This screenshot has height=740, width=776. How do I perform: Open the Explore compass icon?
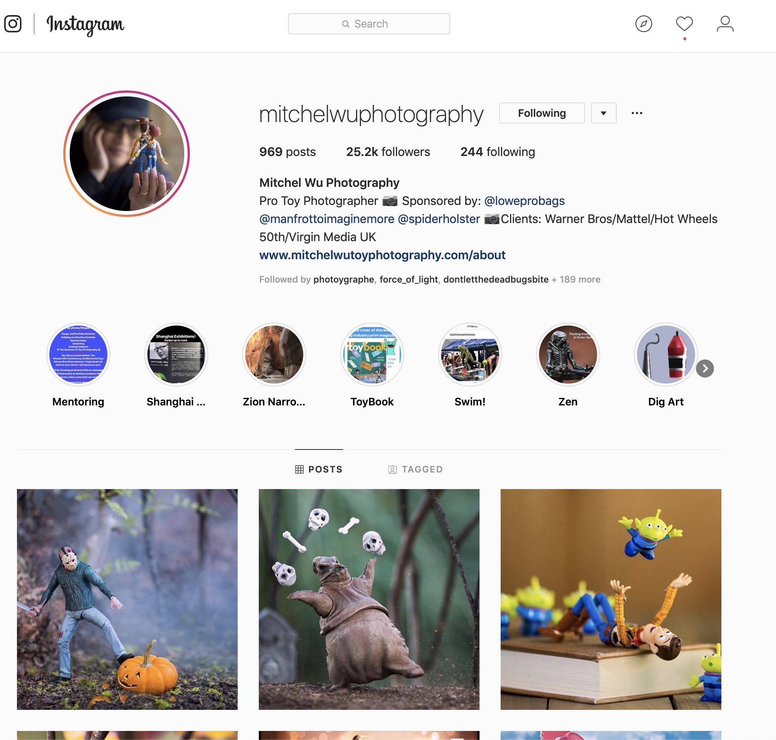click(643, 24)
